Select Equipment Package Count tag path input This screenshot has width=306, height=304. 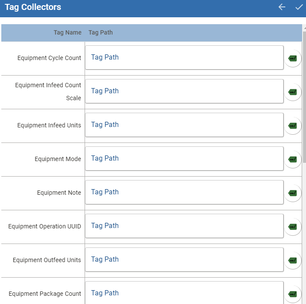click(x=184, y=293)
